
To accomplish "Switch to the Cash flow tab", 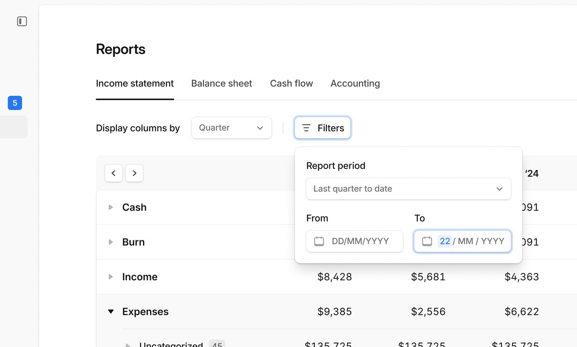I will coord(291,84).
